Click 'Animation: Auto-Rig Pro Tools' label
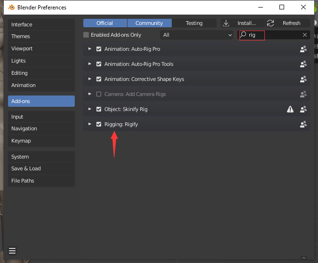 [x=139, y=64]
